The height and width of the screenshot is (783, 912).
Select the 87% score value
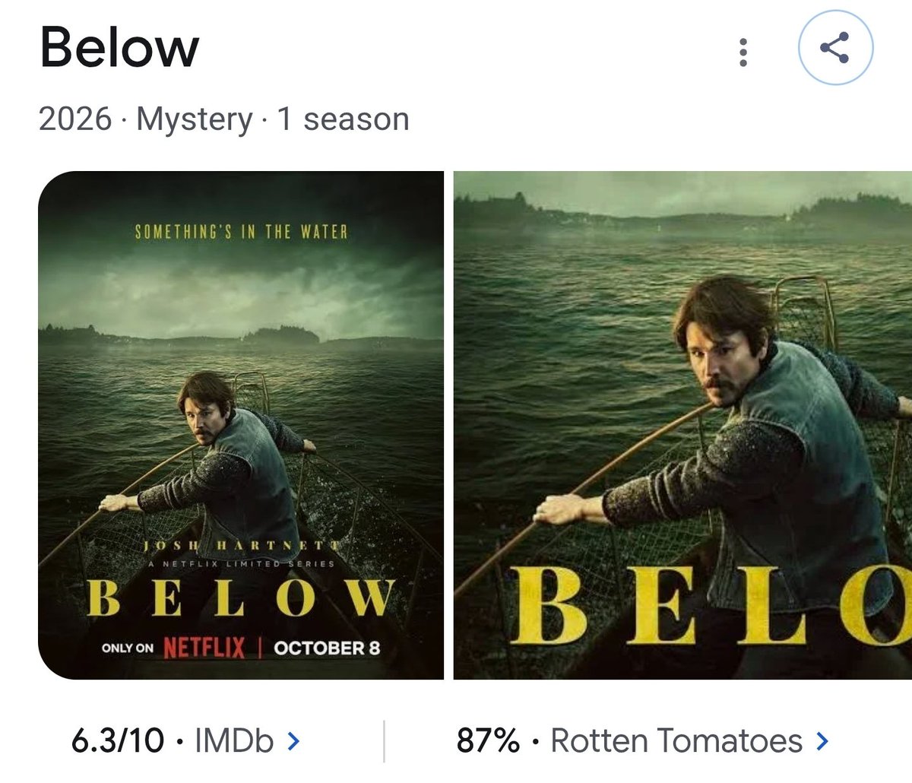tap(488, 740)
